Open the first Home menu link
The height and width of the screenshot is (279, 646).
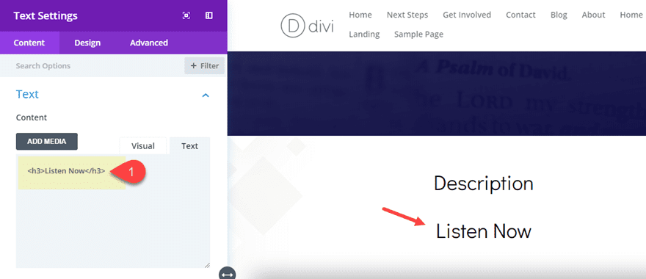[x=360, y=15]
